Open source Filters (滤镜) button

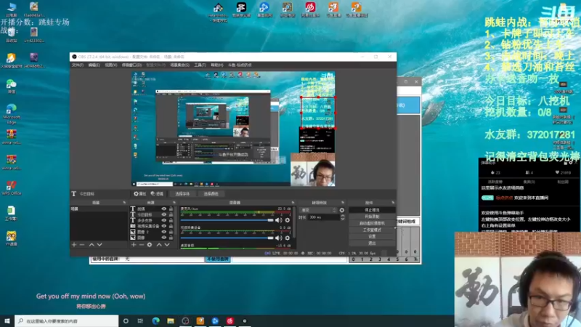(x=157, y=193)
